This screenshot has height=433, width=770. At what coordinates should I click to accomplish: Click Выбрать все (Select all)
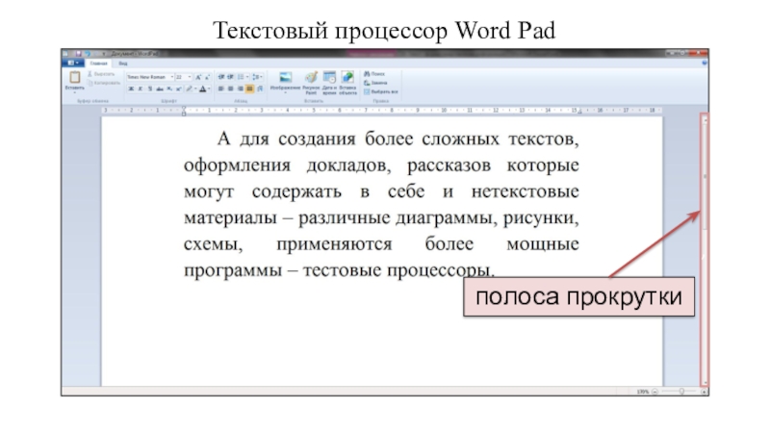coord(381,91)
